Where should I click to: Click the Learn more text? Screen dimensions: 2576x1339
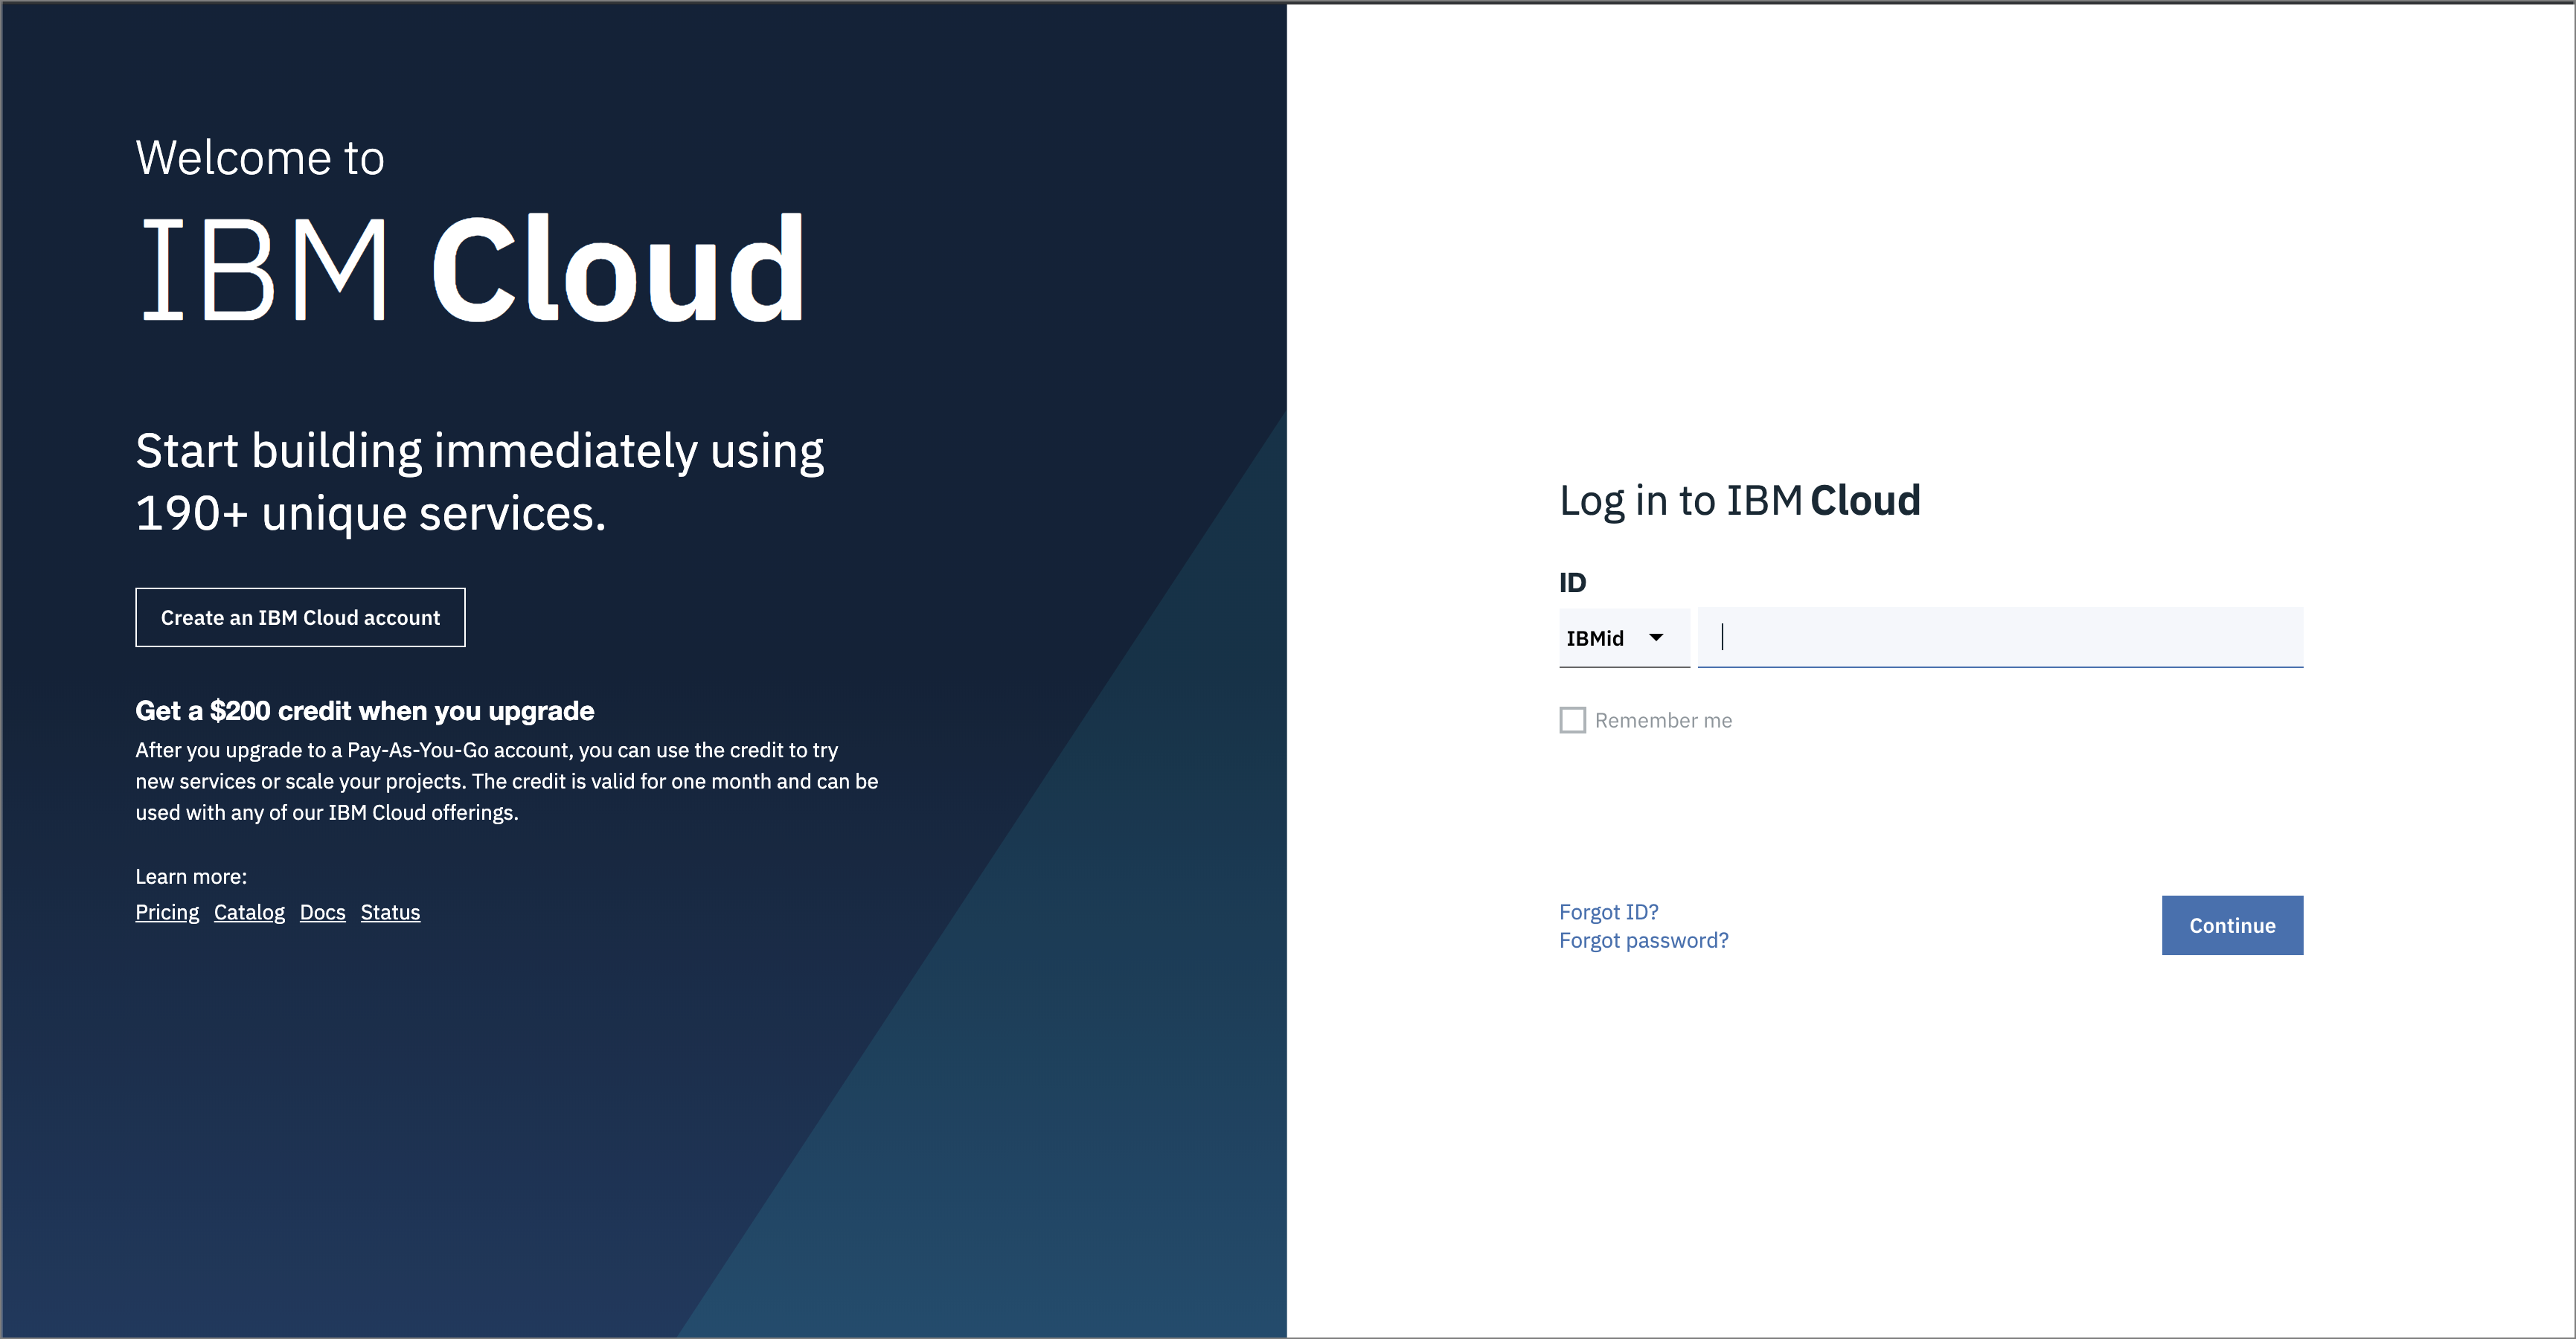click(x=190, y=875)
